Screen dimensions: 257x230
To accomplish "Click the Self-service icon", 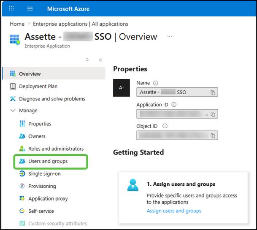I will pos(22,211).
